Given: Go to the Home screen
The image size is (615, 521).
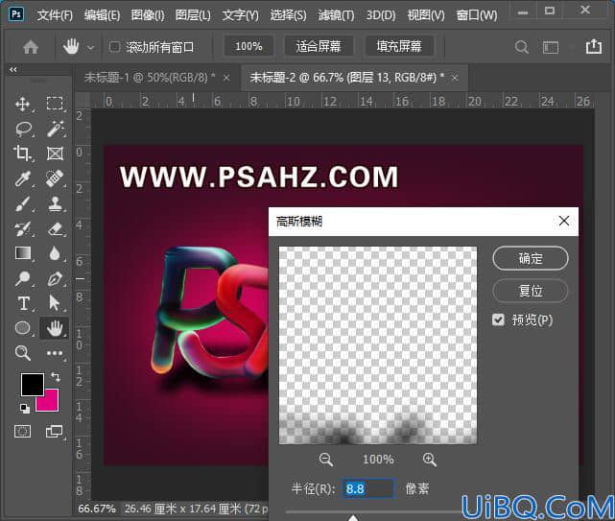Looking at the screenshot, I should click(x=31, y=47).
